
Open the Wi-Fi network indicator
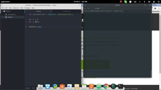point(140,2)
